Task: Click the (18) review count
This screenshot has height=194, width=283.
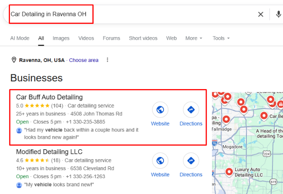Action: pyautogui.click(x=56, y=161)
